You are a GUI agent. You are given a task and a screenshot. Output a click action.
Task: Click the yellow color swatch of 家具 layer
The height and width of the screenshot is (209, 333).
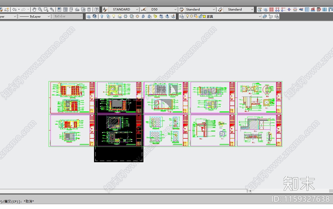coord(204,16)
